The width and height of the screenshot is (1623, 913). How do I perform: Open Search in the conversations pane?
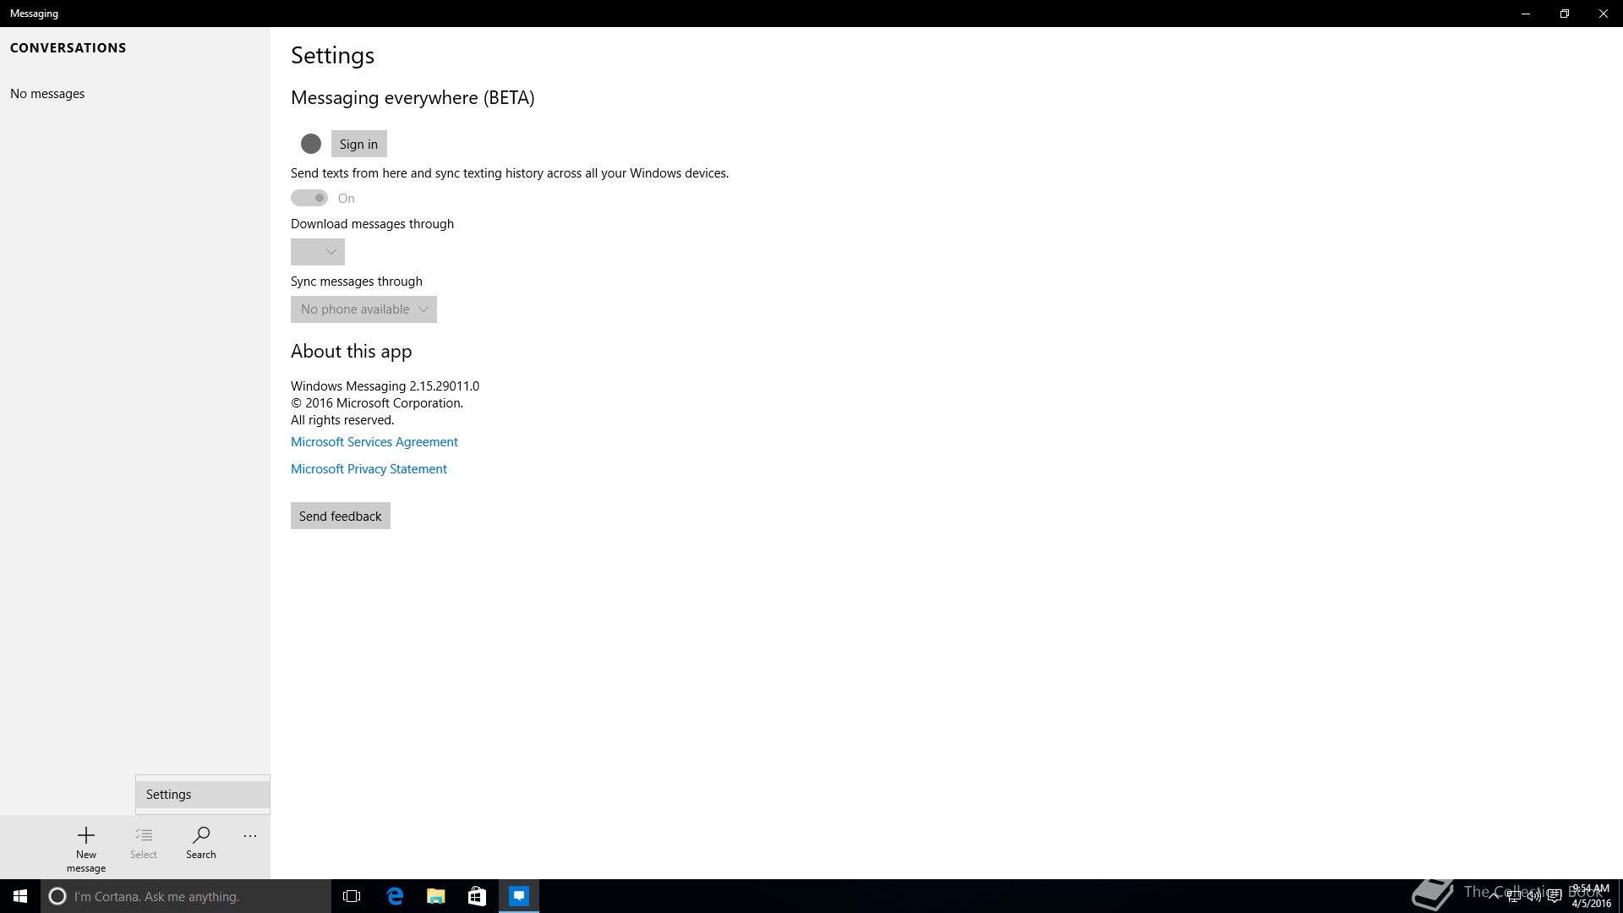coord(201,843)
